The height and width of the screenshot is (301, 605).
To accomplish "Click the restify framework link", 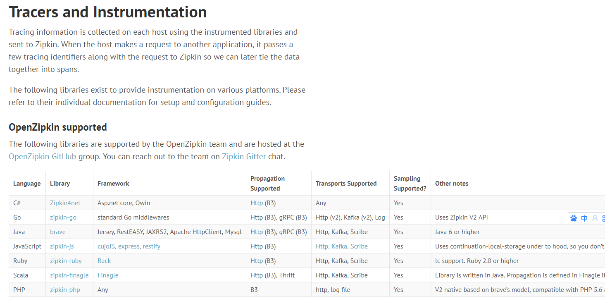I will click(151, 246).
